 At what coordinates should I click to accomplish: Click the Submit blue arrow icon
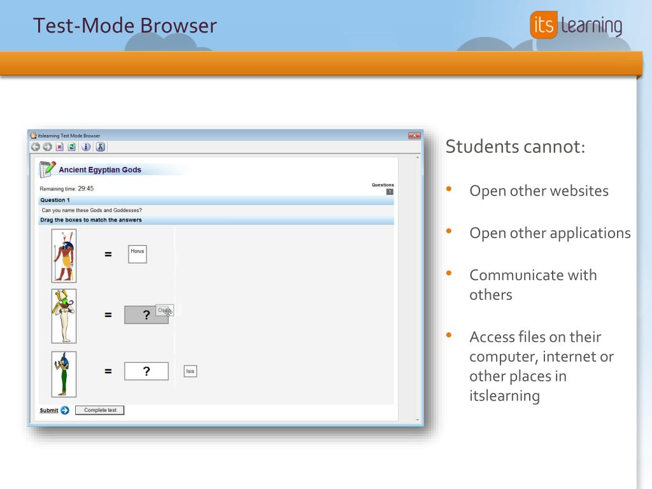tap(65, 411)
